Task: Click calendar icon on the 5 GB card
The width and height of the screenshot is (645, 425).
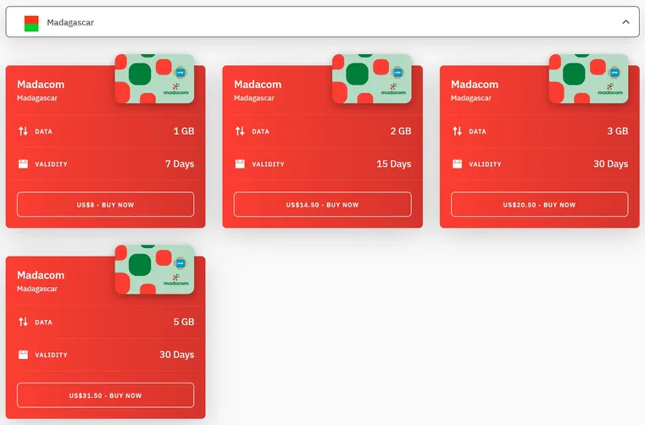Action: click(23, 355)
